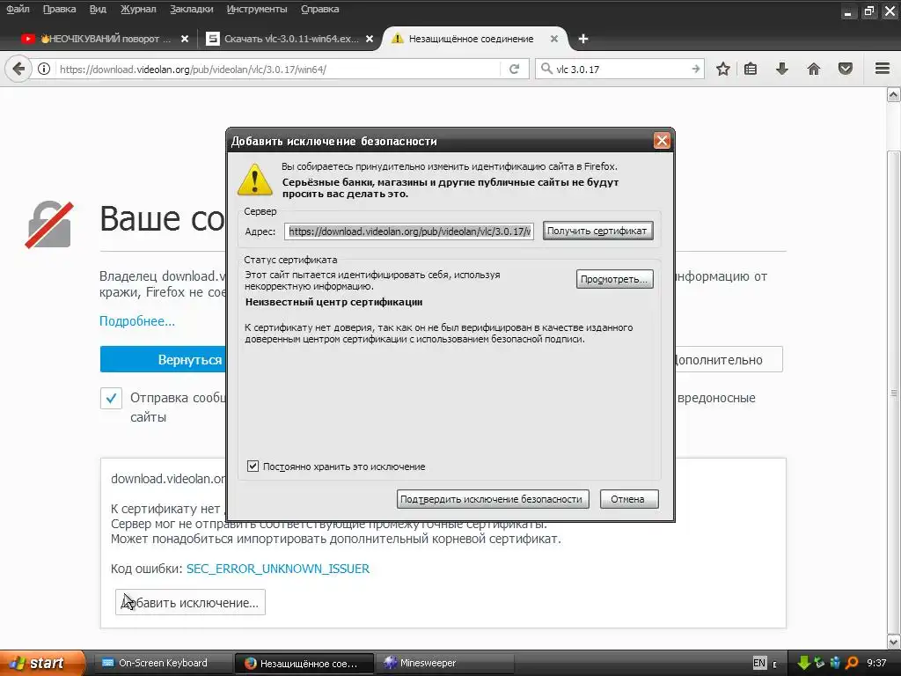Screen dimensions: 901x676
Task: Open the Firefox hamburger menu
Action: 883,69
